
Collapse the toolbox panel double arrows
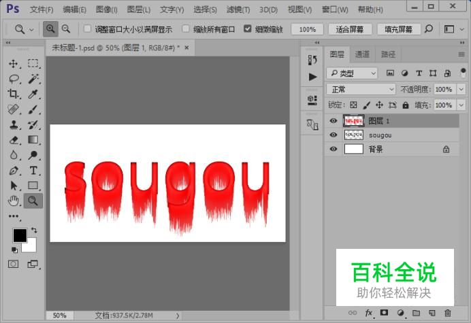[8, 43]
